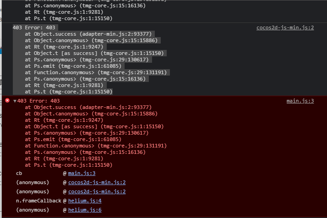Select the n.frameCallback call stack frame name

pyautogui.click(x=38, y=201)
